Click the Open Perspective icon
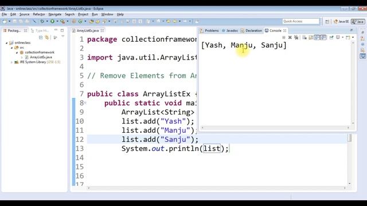This screenshot has width=367, height=206. pyautogui.click(x=327, y=22)
